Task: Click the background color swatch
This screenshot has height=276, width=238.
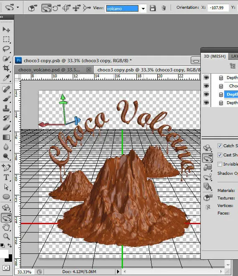Action: 8,258
